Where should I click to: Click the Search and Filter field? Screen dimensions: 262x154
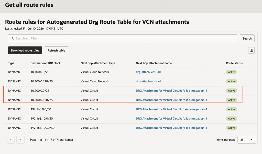click(122, 38)
